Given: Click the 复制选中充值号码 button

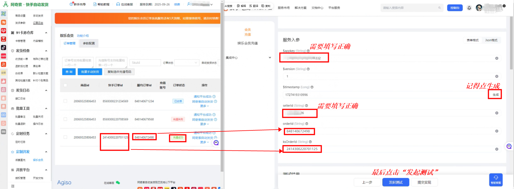Looking at the screenshot, I should tap(119, 72).
